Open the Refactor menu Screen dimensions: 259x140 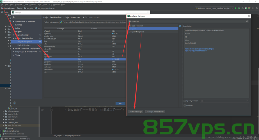[33, 4]
